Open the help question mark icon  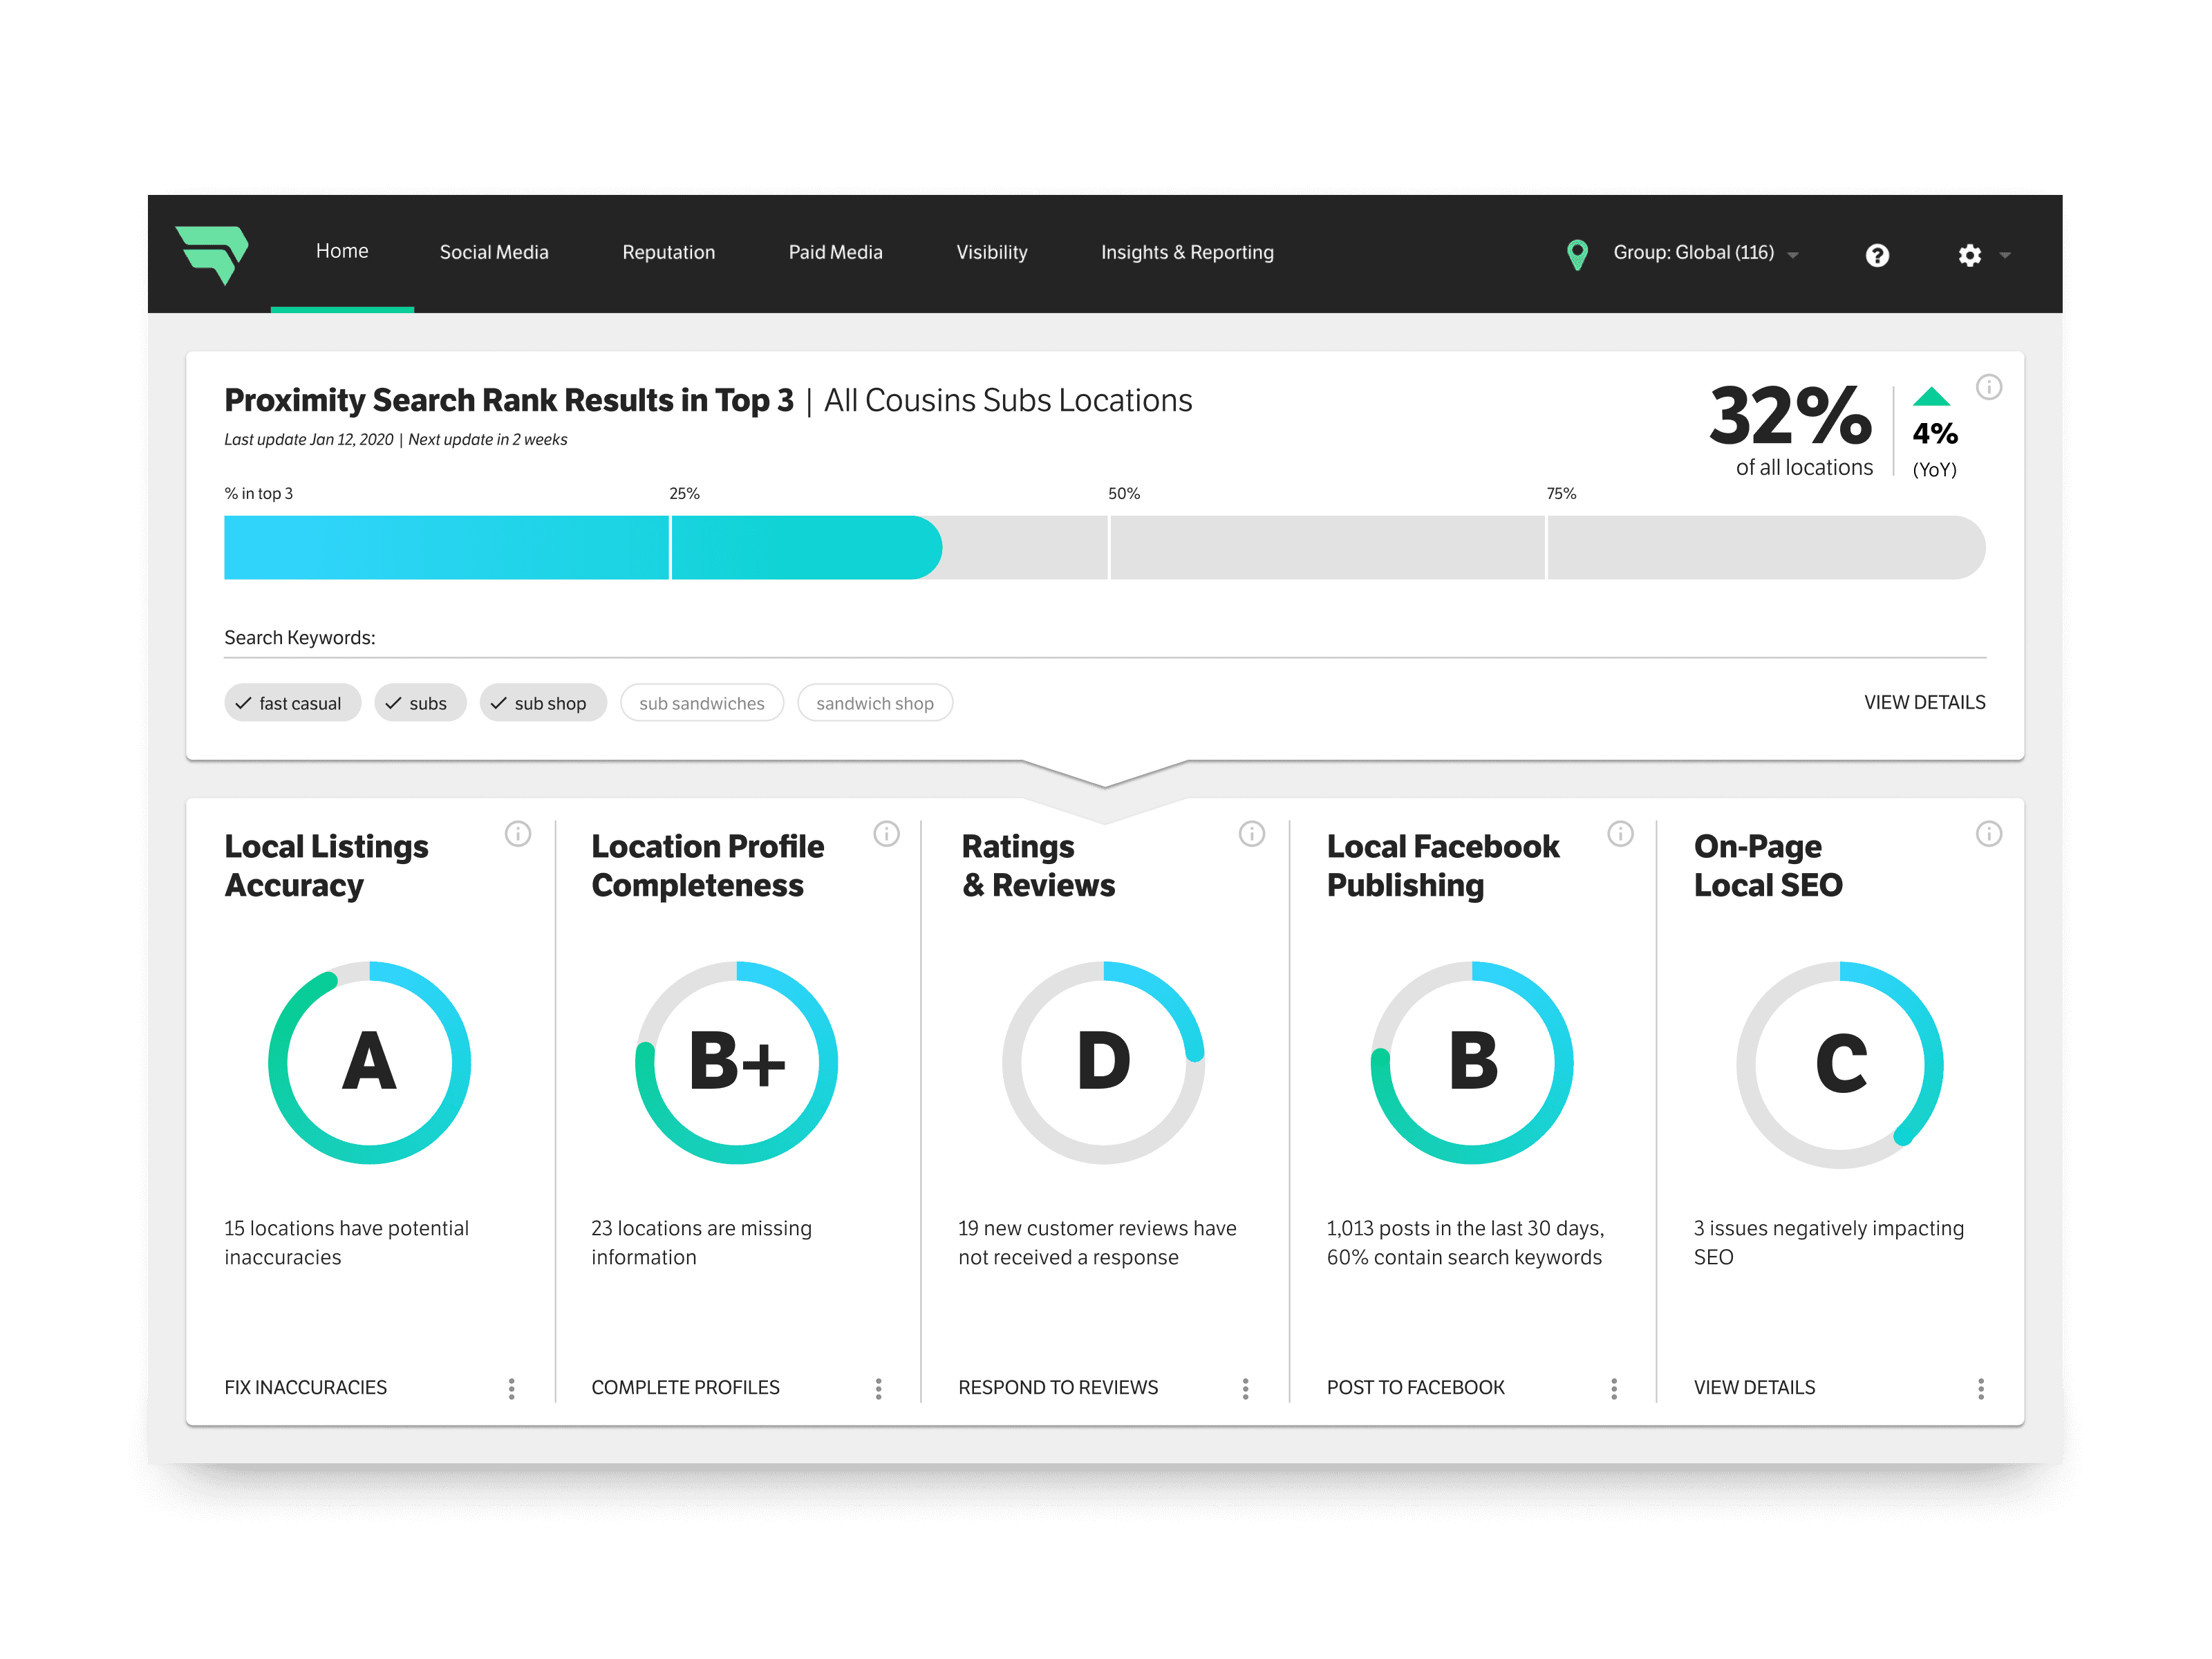coord(1877,255)
